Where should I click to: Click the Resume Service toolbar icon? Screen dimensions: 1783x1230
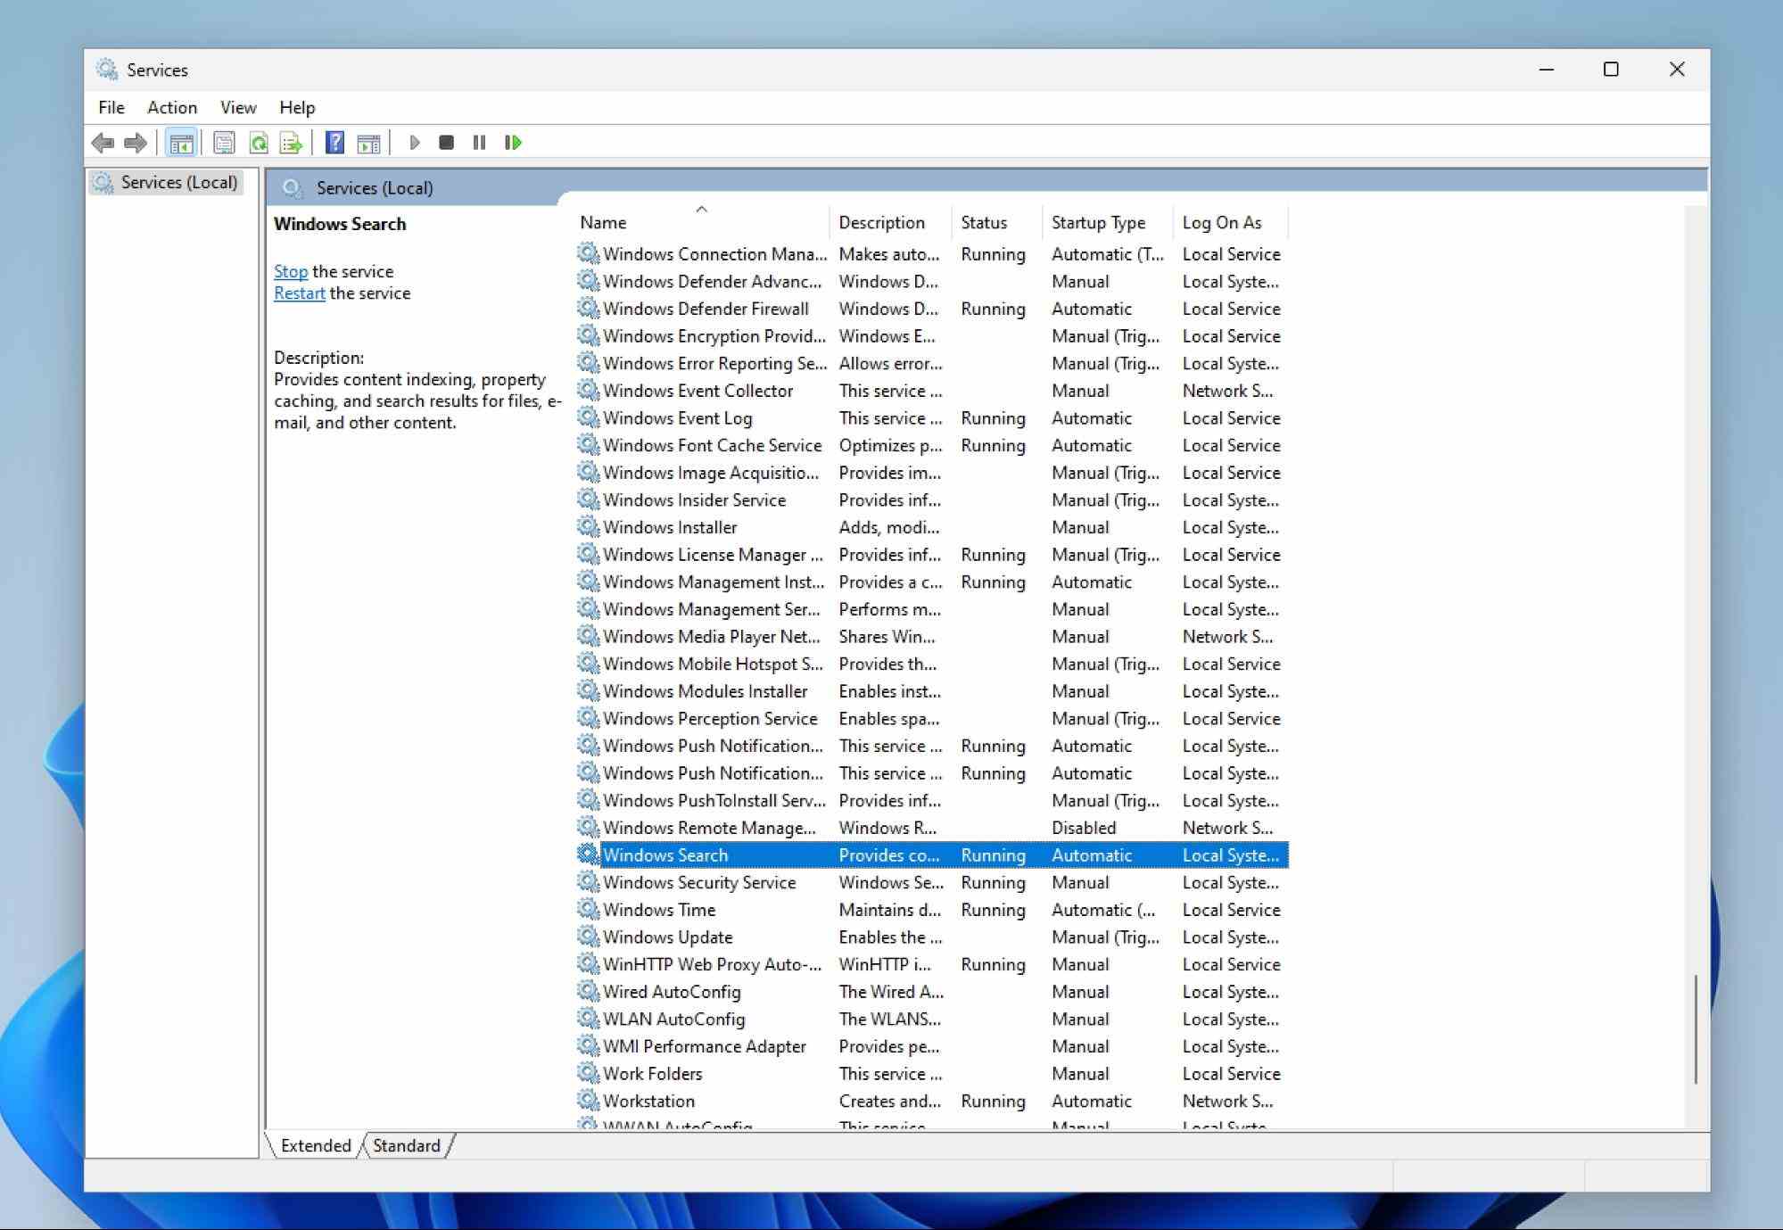point(514,142)
